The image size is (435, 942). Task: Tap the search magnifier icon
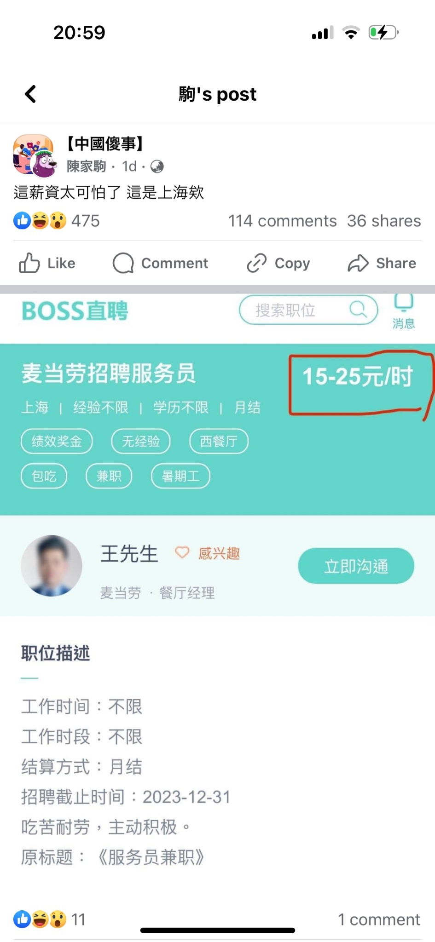click(x=358, y=309)
